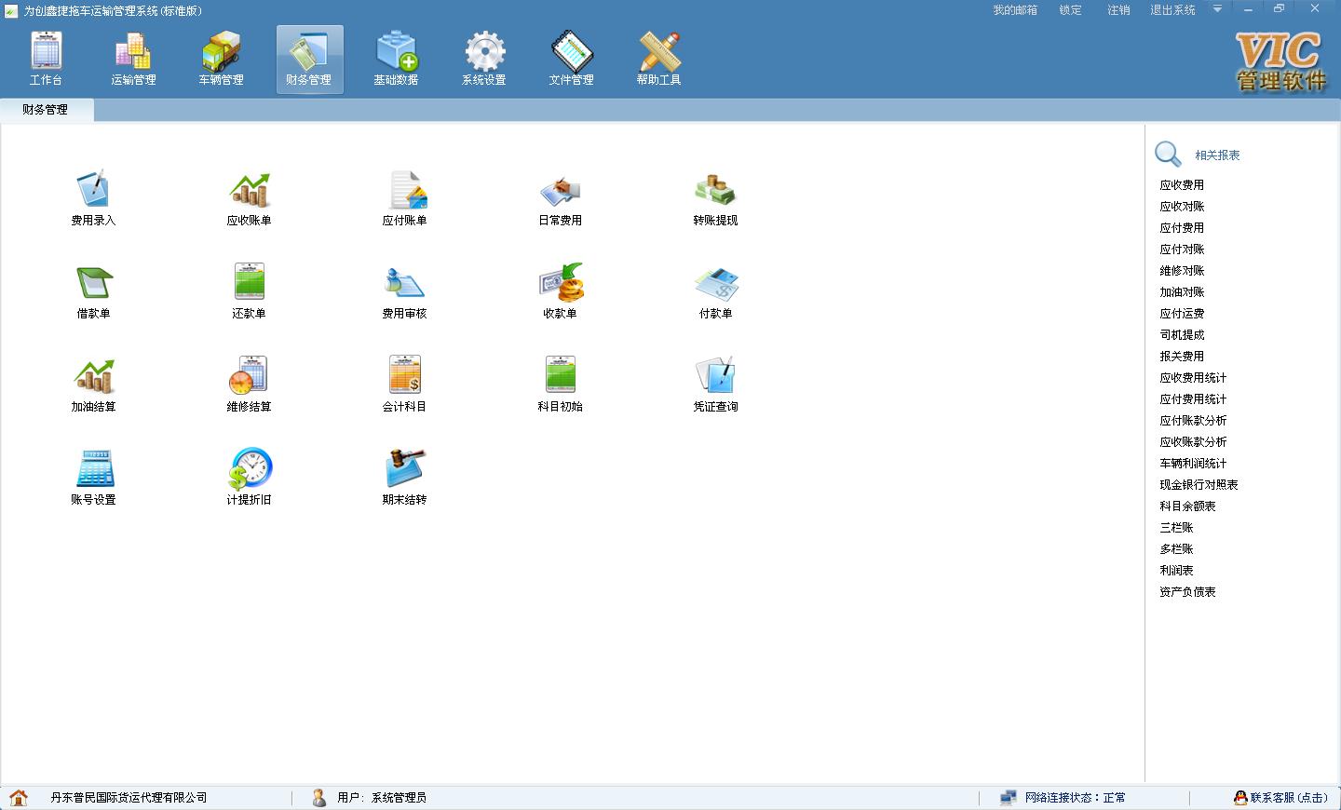Screen dimensions: 1341x810
Task: Open the 司机提成 report link
Action: point(1182,335)
